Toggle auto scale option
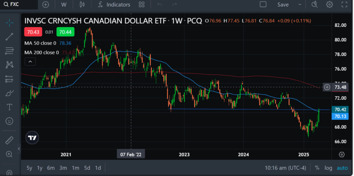This screenshot has width=354, height=176. [x=342, y=168]
